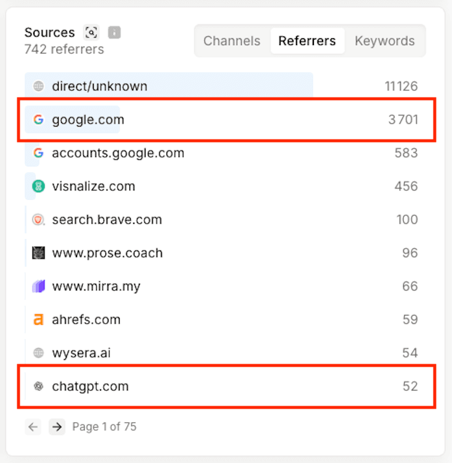Click the 456 count for visnalize.com
Screen dimensions: 452x463
click(x=406, y=186)
